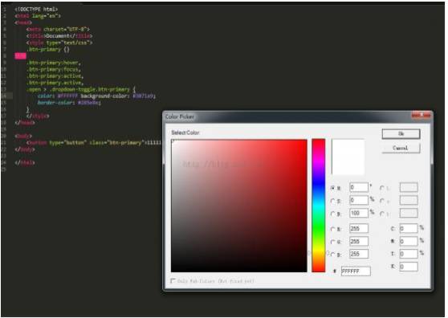
Task: Click the '<html lang="en">' code line
Action: 38,16
